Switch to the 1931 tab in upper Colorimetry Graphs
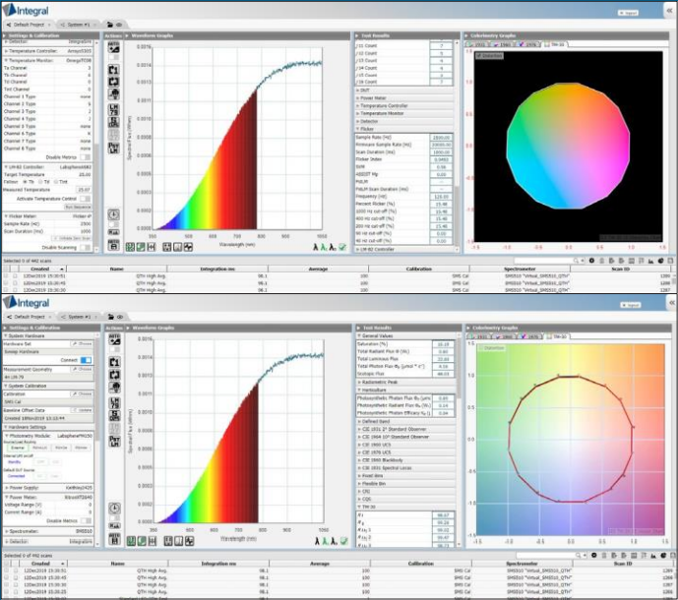Image resolution: width=678 pixels, height=600 pixels. (x=481, y=44)
